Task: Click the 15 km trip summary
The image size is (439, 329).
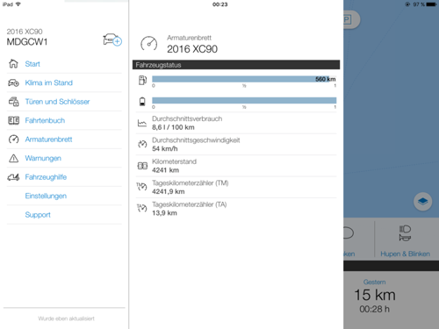Action: pyautogui.click(x=375, y=295)
